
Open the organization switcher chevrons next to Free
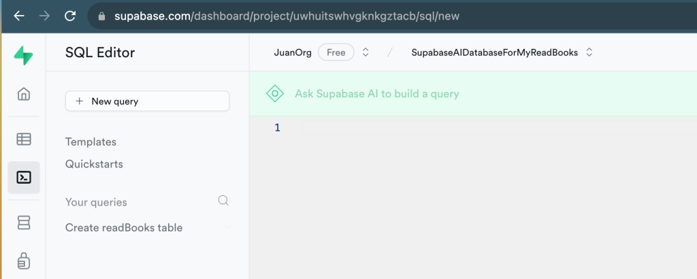click(x=366, y=52)
